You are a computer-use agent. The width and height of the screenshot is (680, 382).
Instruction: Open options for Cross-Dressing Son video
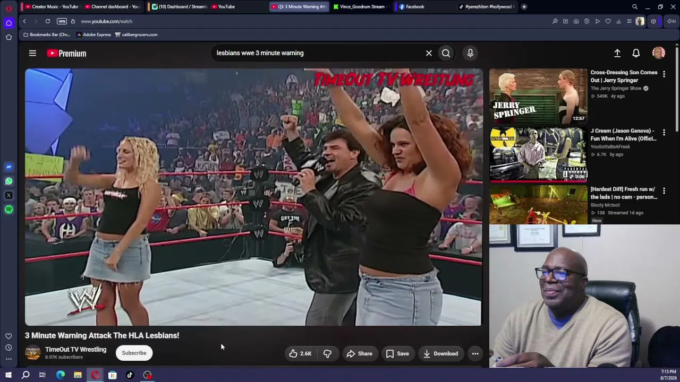coord(664,74)
